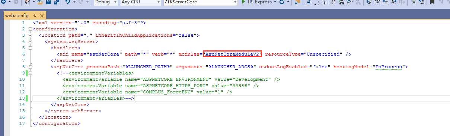Open the new project dropdown arrow
Image resolution: width=450 pixels, height=136 pixels.
click(34, 2)
